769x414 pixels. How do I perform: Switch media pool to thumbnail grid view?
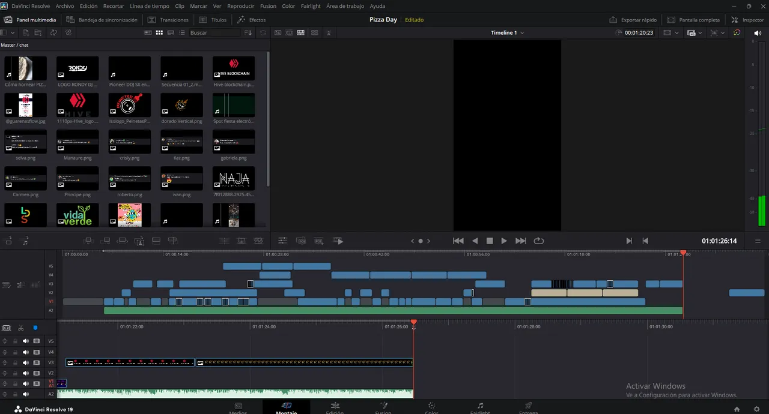coord(159,32)
